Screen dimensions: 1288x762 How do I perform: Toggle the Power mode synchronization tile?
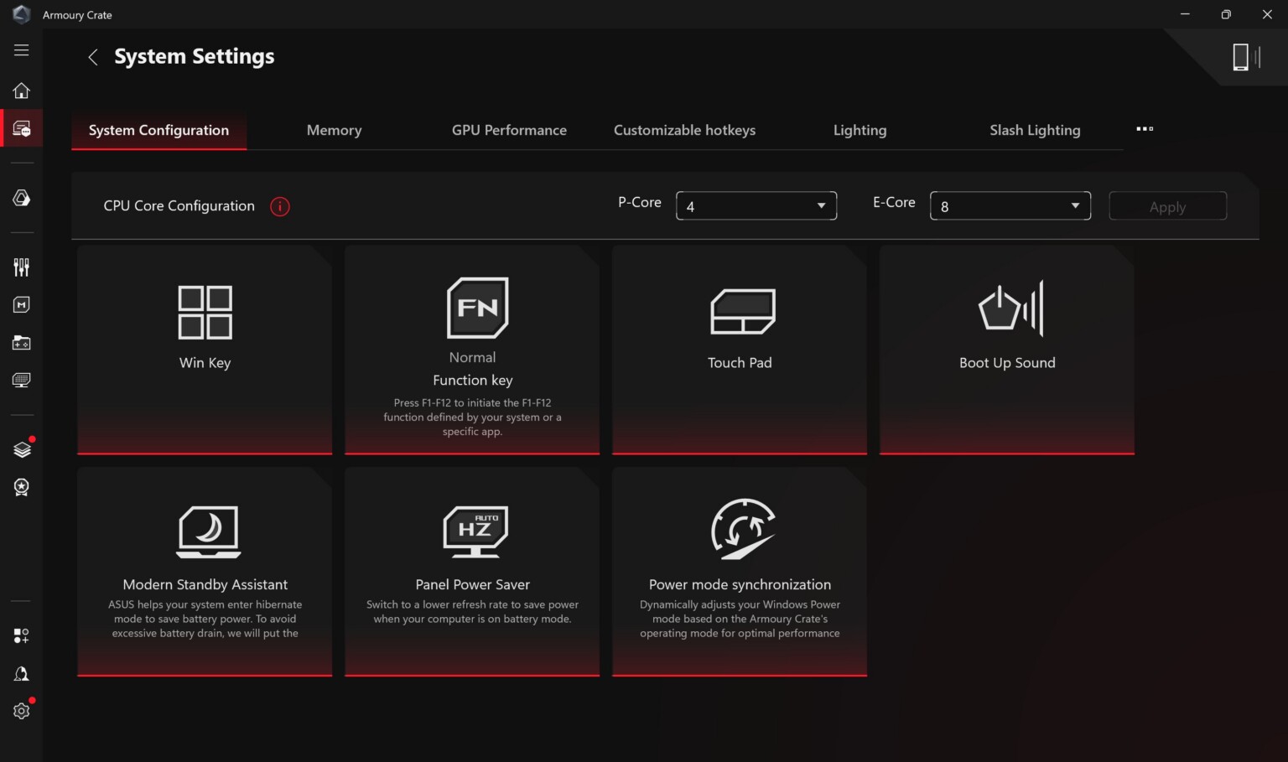tap(740, 573)
